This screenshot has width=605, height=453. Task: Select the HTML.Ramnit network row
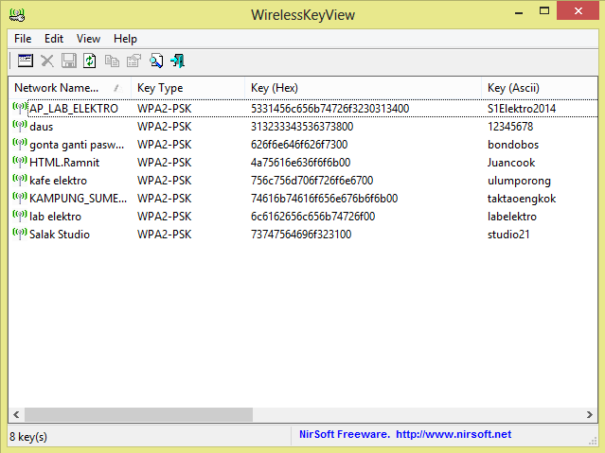[303, 163]
